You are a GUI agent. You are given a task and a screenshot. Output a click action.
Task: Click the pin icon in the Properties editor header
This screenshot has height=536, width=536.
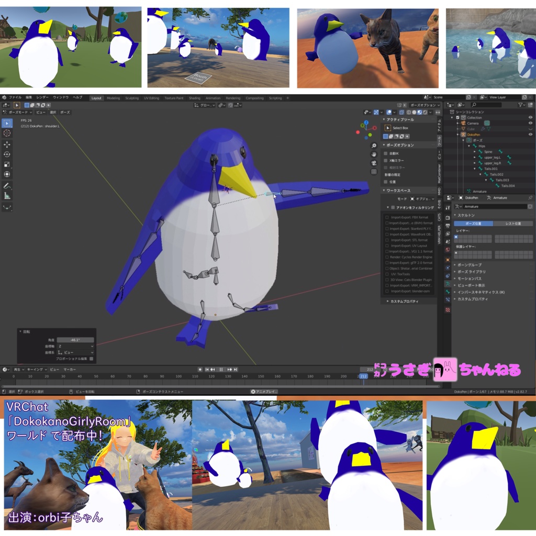(x=530, y=198)
